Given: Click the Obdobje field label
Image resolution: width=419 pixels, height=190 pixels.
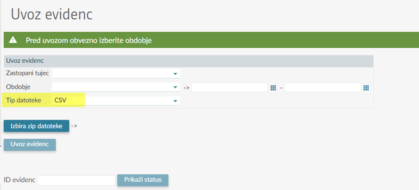Looking at the screenshot, I should pos(18,87).
